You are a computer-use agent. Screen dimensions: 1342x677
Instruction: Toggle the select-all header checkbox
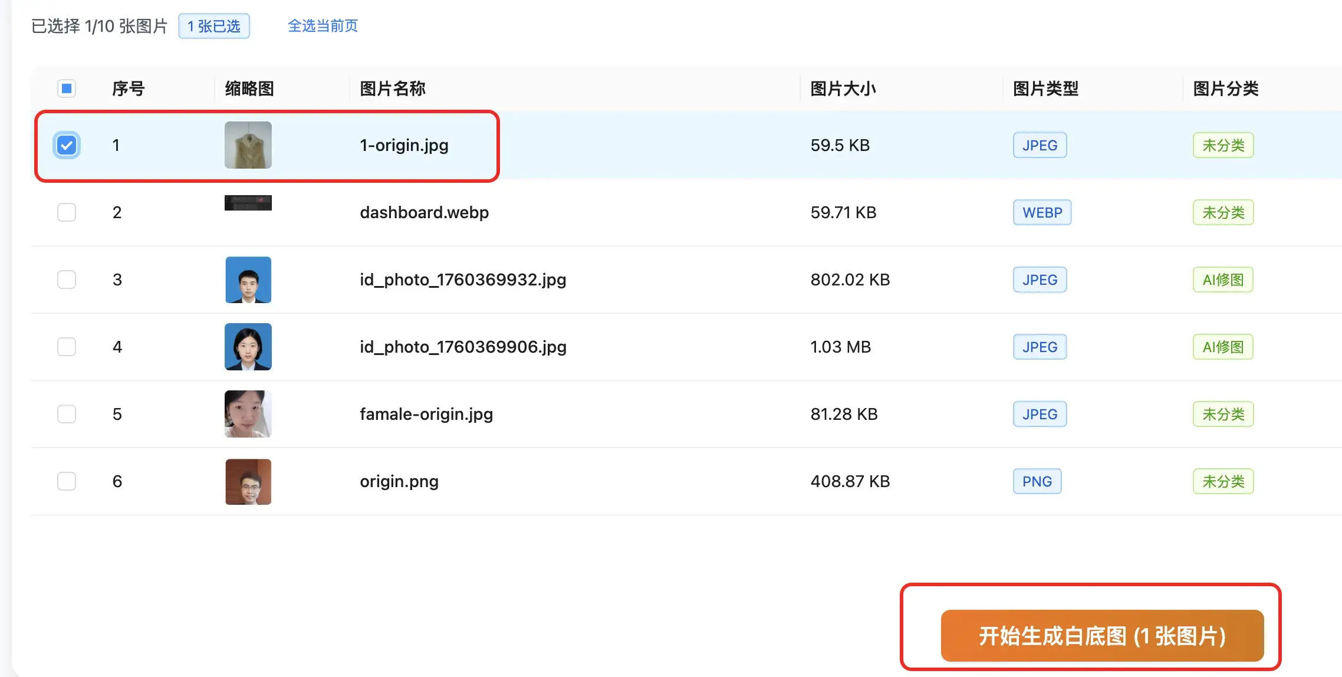click(67, 88)
